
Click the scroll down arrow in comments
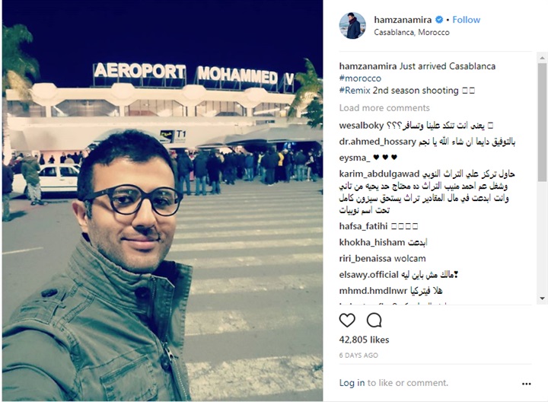coord(542,298)
